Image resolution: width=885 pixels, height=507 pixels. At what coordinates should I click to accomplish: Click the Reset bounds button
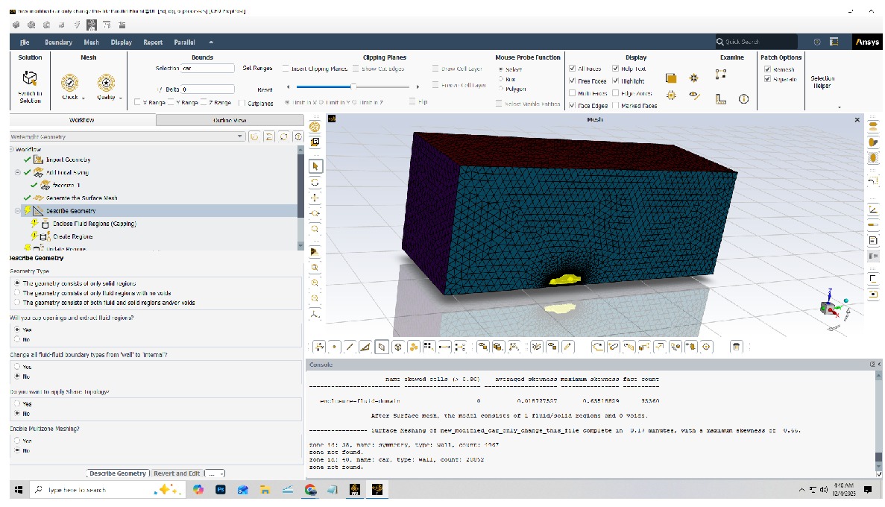pos(265,89)
